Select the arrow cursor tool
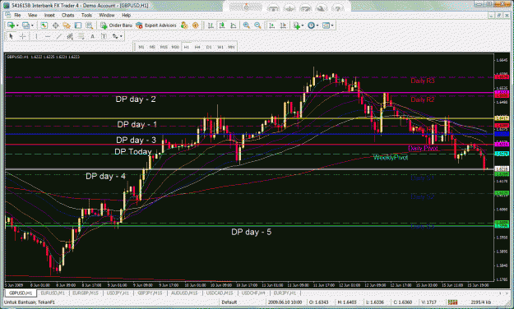 click(x=11, y=36)
